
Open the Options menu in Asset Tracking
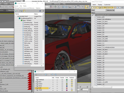pos(38,8)
